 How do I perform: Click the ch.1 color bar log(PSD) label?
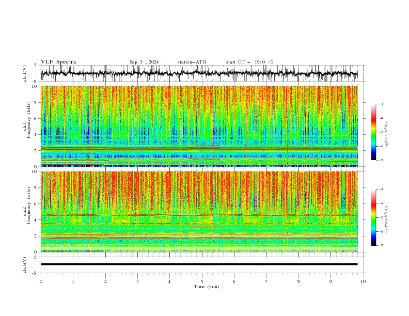387,135
